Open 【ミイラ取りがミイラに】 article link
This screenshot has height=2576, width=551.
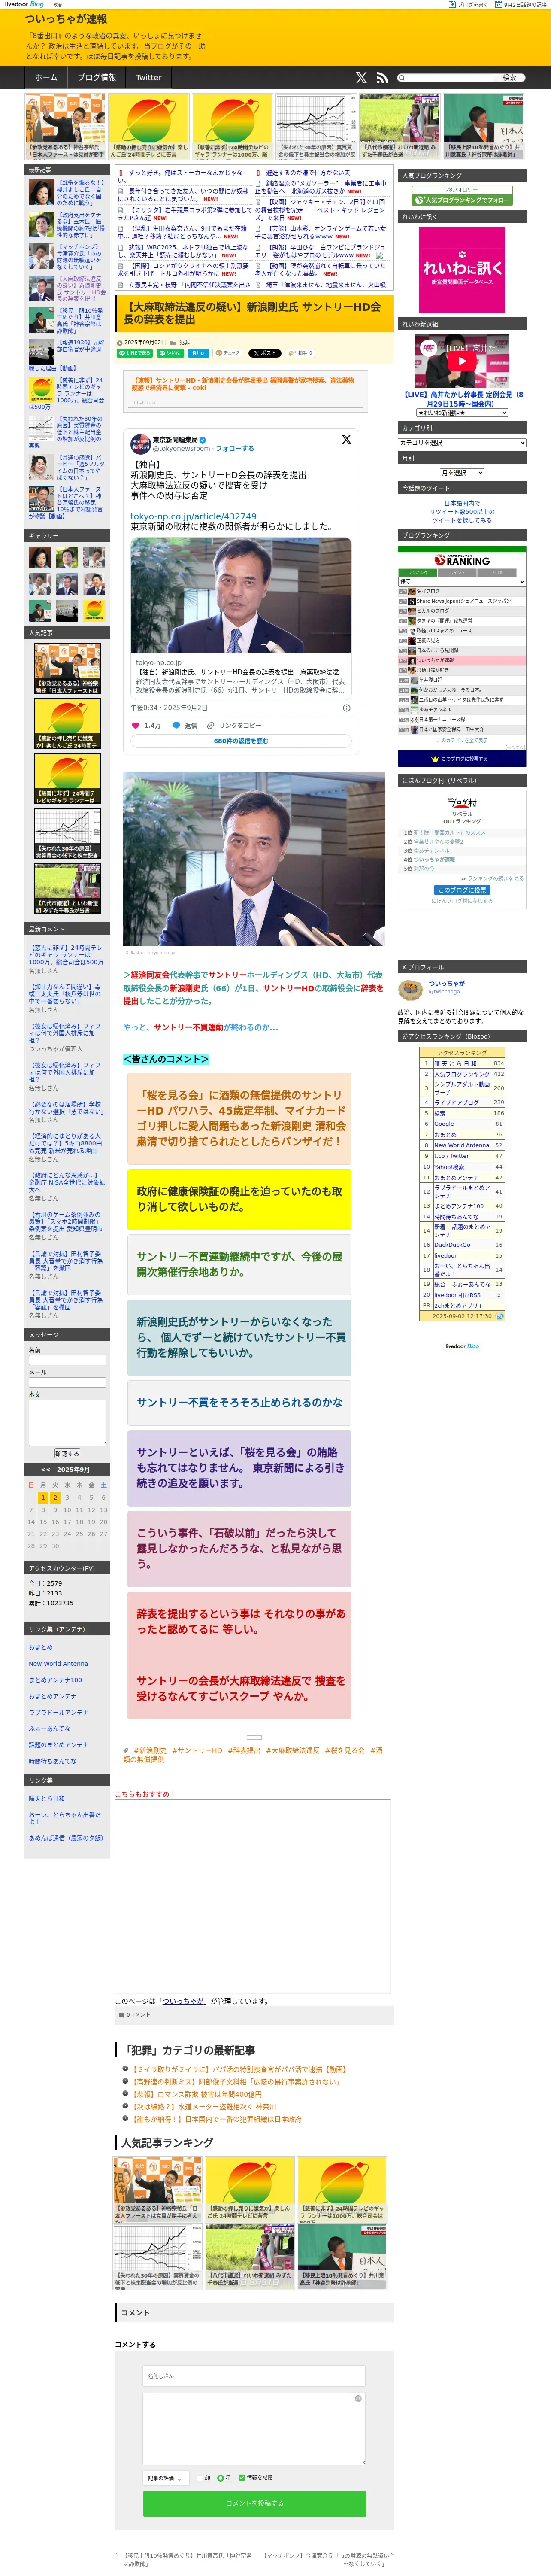point(239,2068)
